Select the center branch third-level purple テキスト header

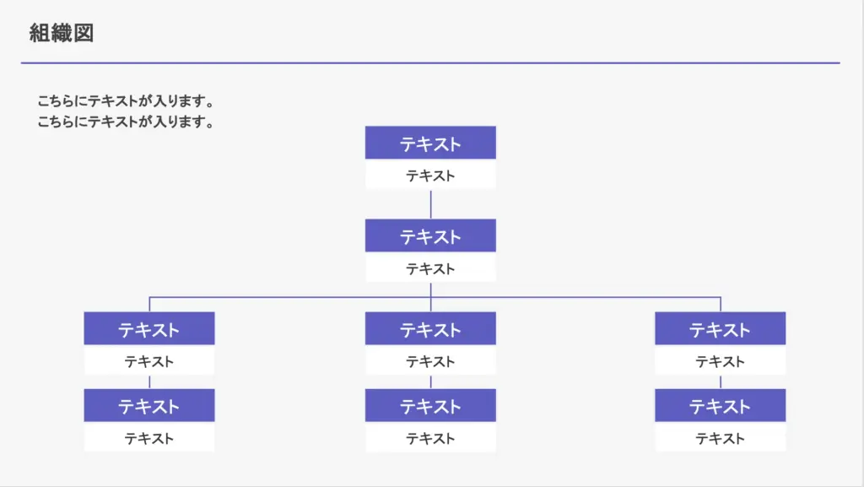pos(430,328)
